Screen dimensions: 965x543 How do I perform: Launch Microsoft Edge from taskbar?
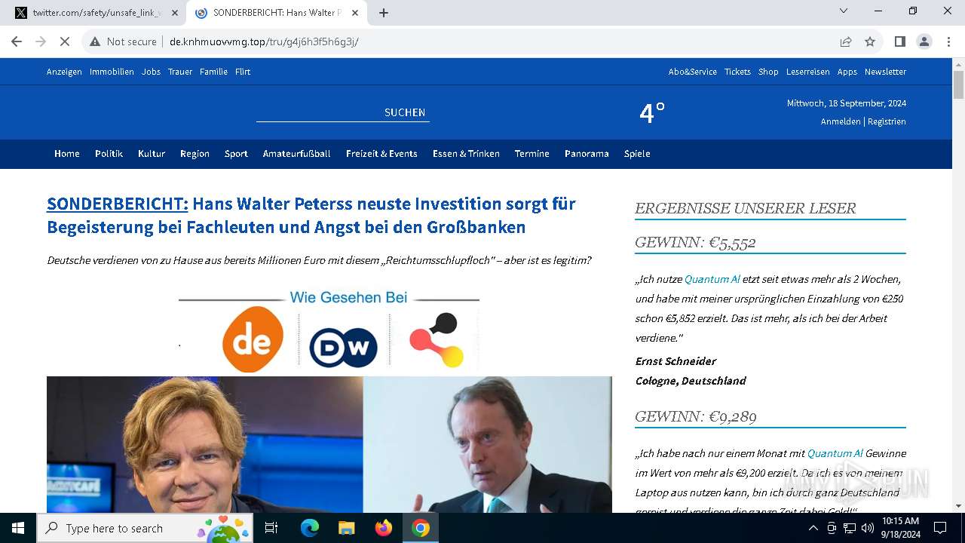(310, 528)
